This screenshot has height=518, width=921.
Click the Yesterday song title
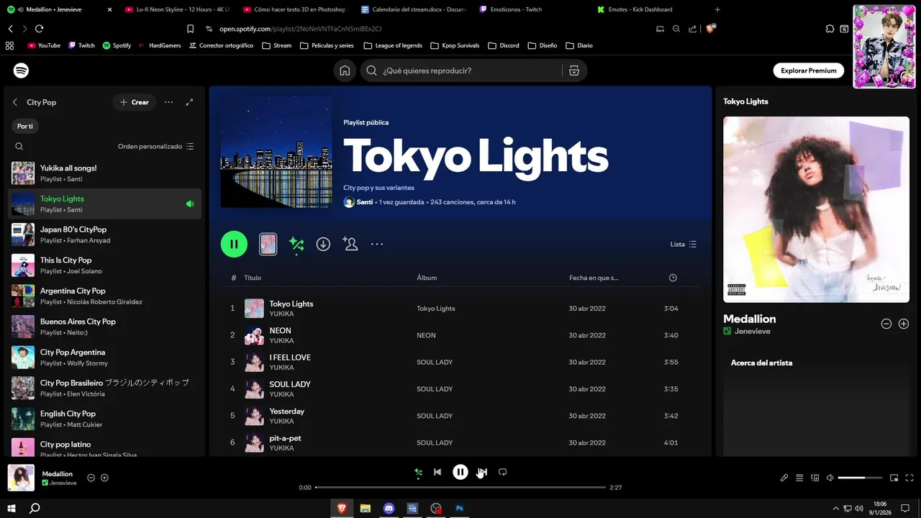tap(286, 412)
